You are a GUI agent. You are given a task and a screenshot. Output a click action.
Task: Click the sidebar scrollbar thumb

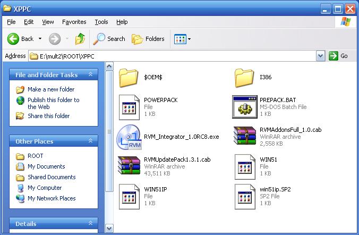point(109,131)
